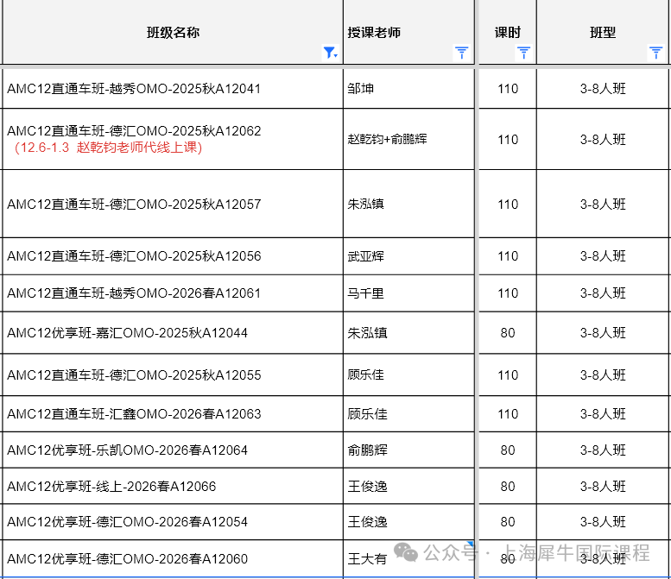Select 课时 value 80 for class A12064
Viewport: 671px width, 579px height.
pos(508,450)
